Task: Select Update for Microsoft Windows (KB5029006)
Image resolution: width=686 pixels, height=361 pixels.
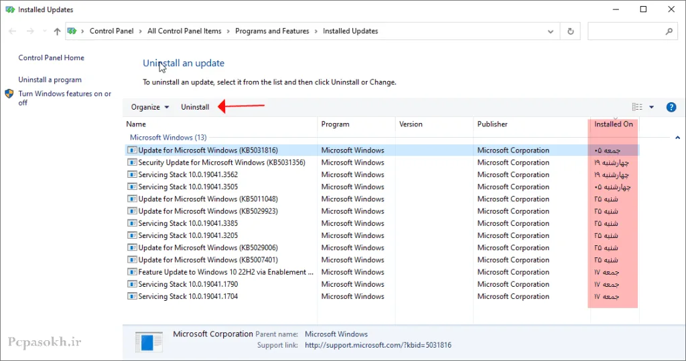Action: (x=381, y=248)
